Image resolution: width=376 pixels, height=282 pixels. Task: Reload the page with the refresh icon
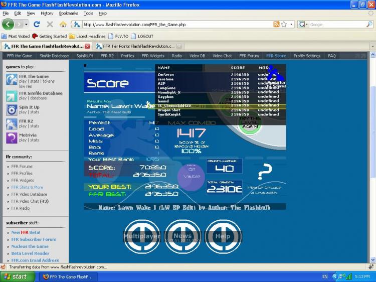(x=37, y=24)
